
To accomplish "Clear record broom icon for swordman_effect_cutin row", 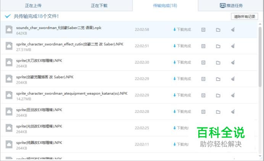I will tap(233, 46).
